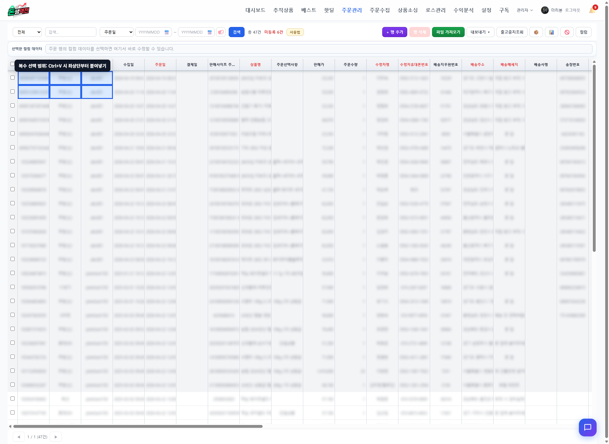Click the red prohibited circle icon
The width and height of the screenshot is (609, 444).
point(567,32)
